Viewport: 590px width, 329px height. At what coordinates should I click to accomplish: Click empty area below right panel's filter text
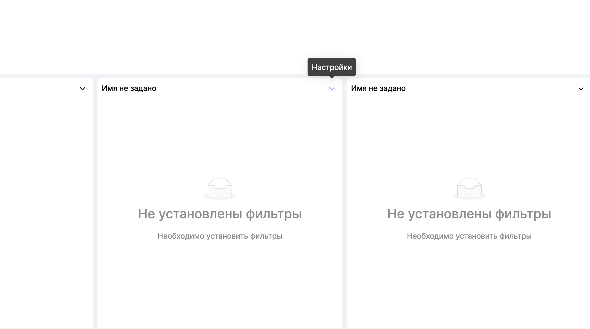[x=469, y=284]
